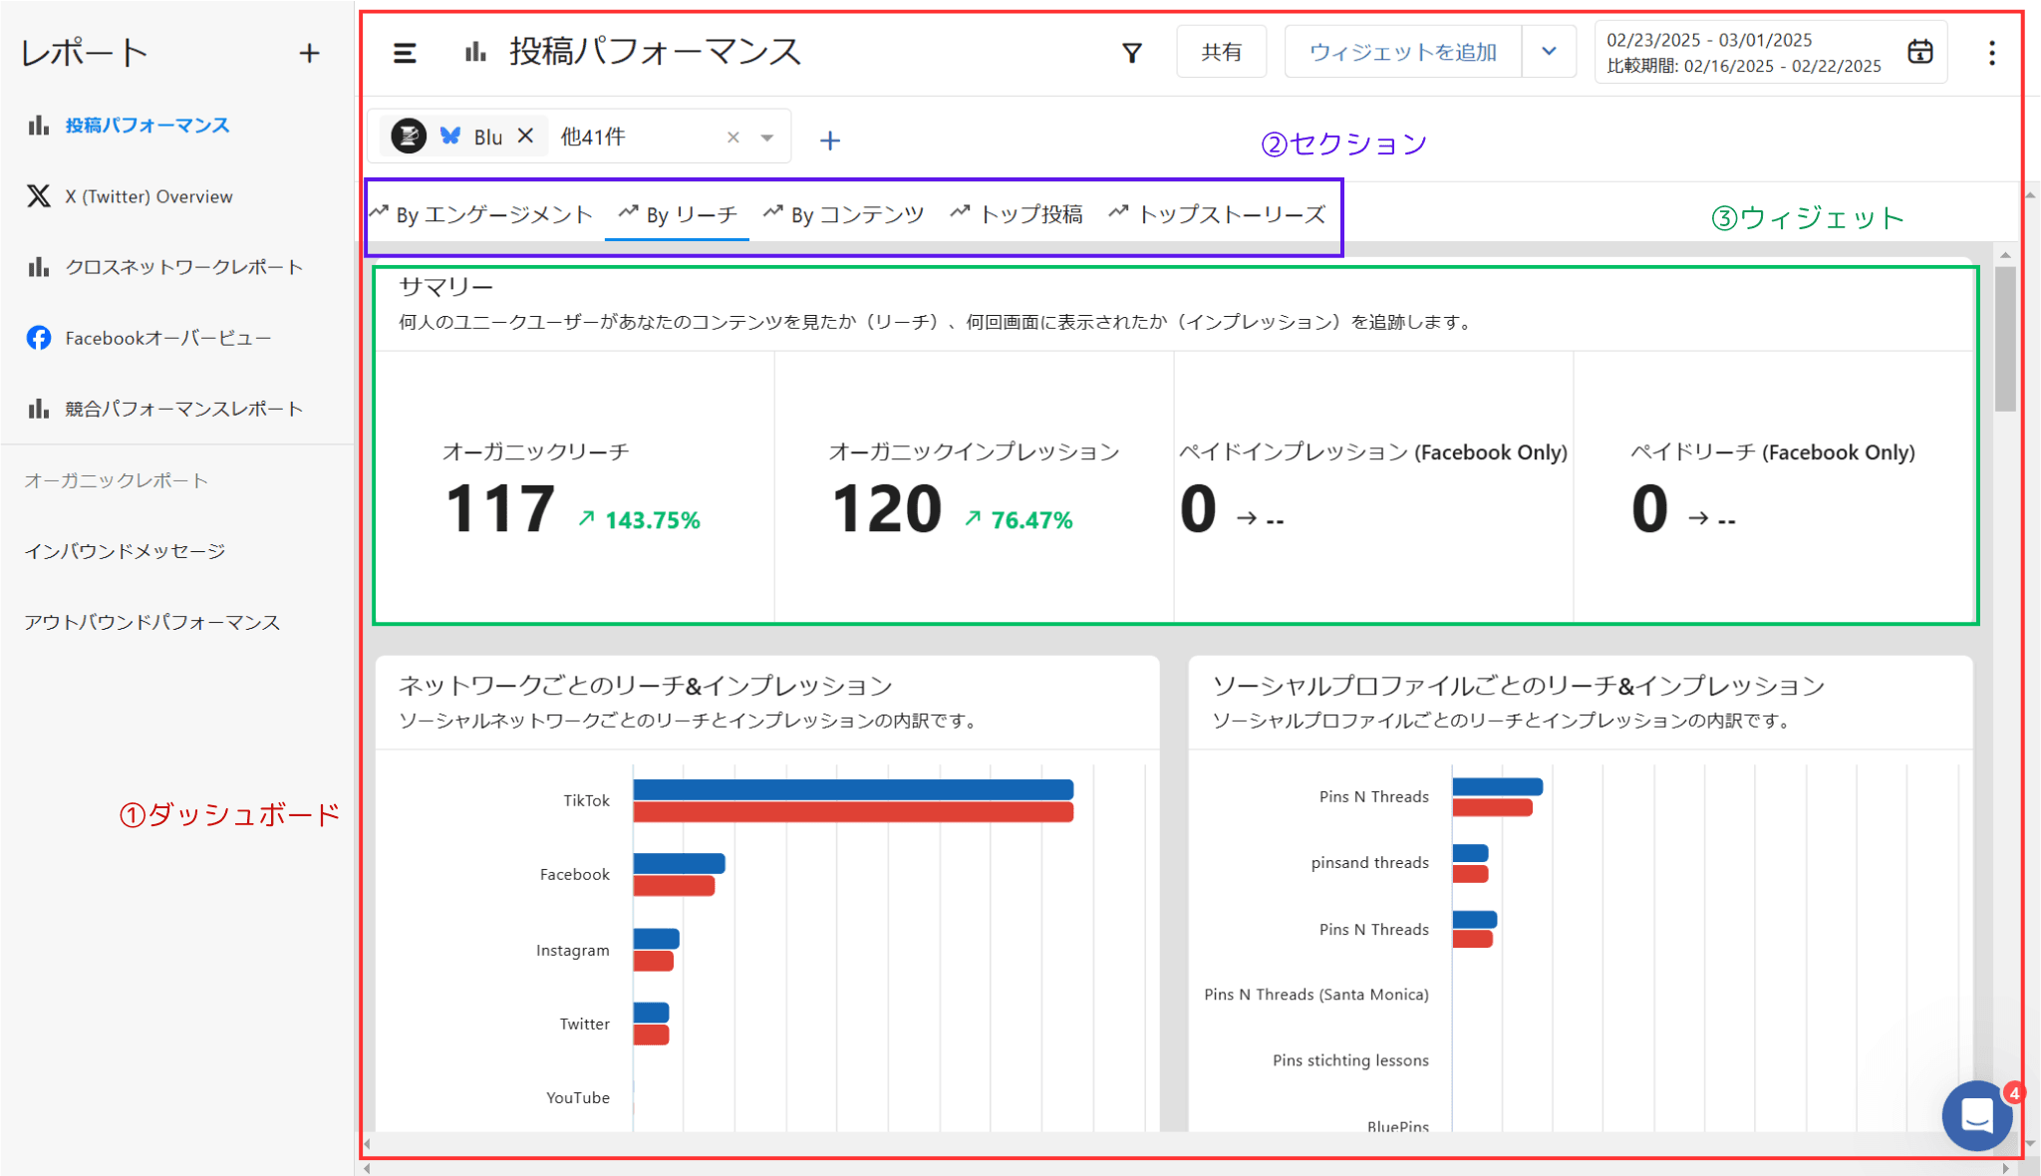Open X (Twitter) Overview report
Viewport: 2041px width, 1176px height.
148,196
